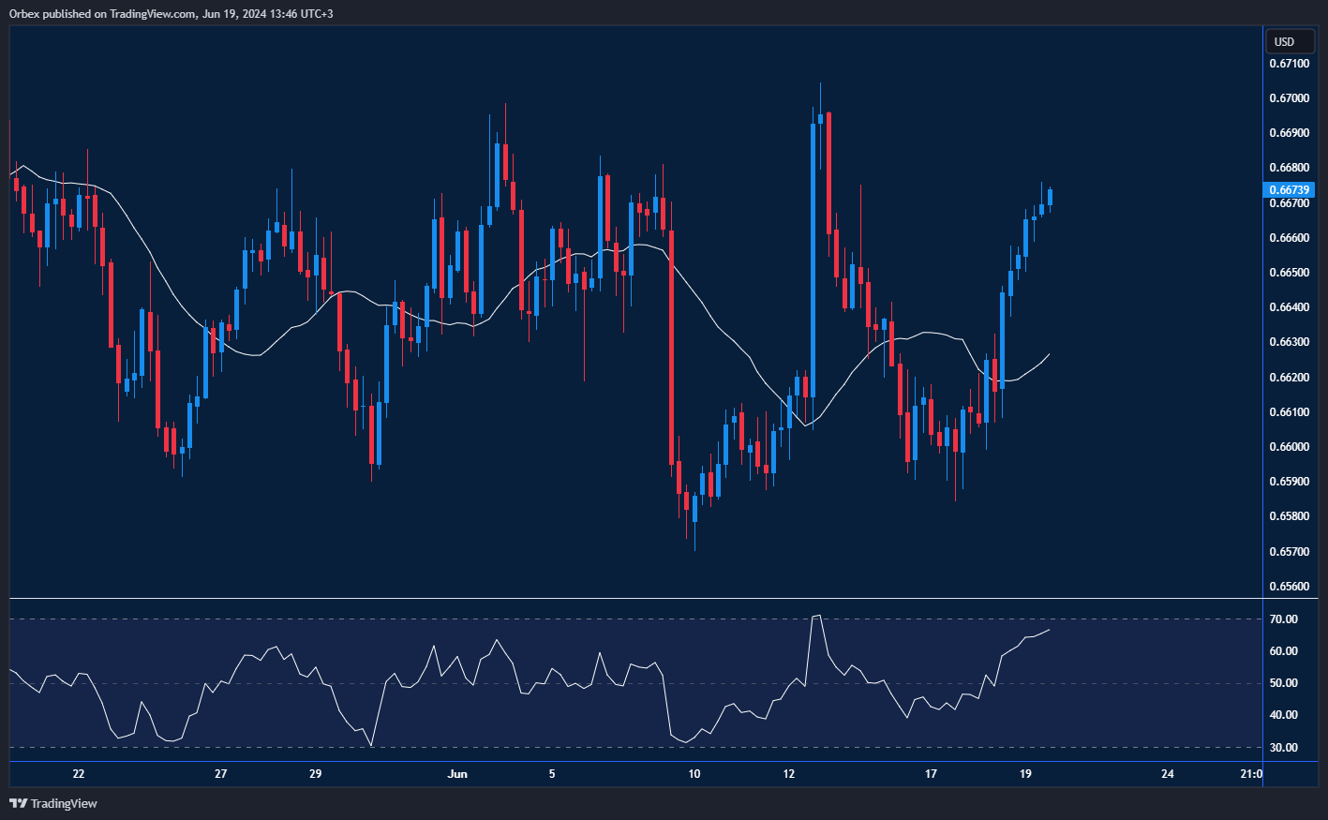
Task: Select the RSI 30.00 level label
Action: pos(1284,748)
